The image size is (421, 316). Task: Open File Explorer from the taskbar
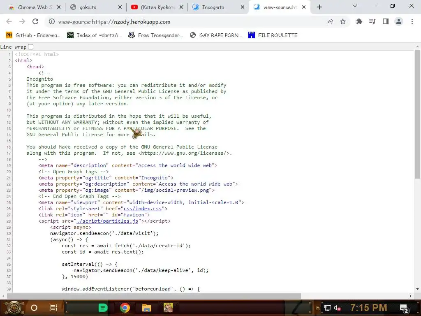[147, 308]
